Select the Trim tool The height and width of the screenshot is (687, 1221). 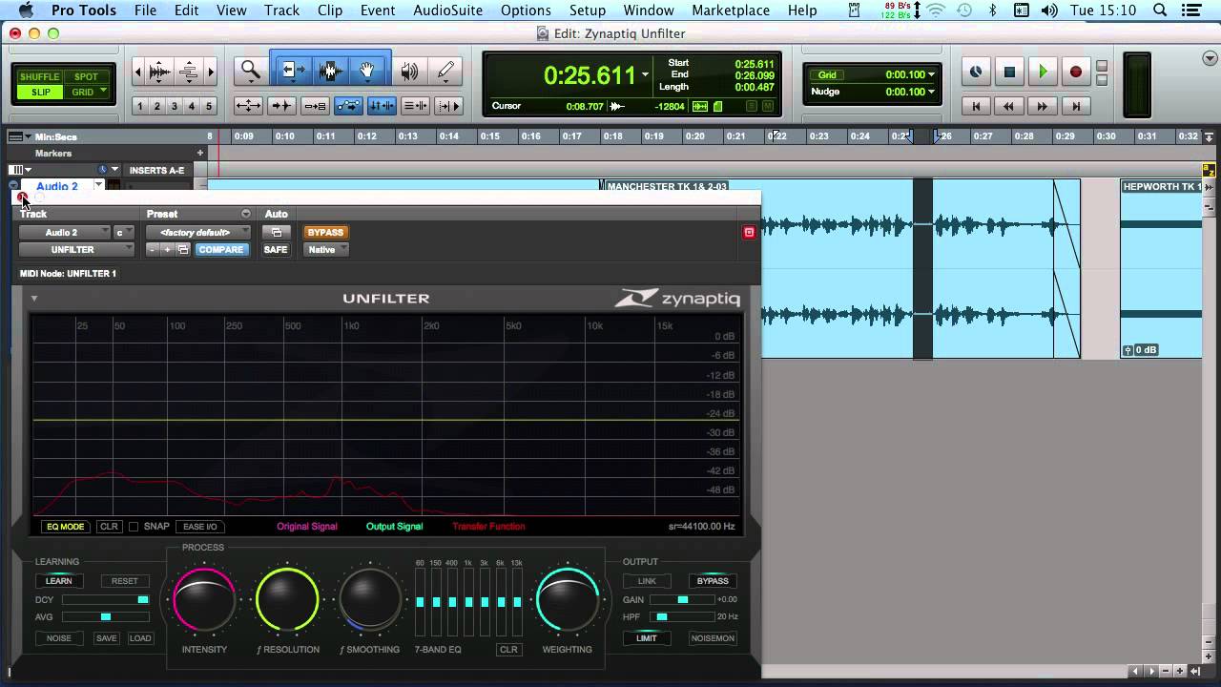click(x=292, y=71)
